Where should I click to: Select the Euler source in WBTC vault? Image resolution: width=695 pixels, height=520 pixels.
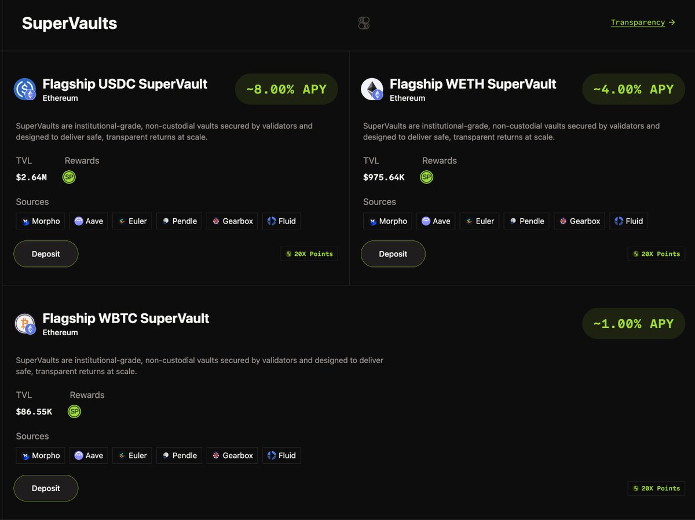[132, 456]
